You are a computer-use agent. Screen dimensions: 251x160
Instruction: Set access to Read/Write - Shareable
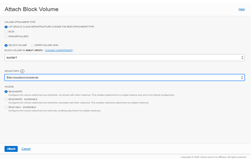[6, 100]
